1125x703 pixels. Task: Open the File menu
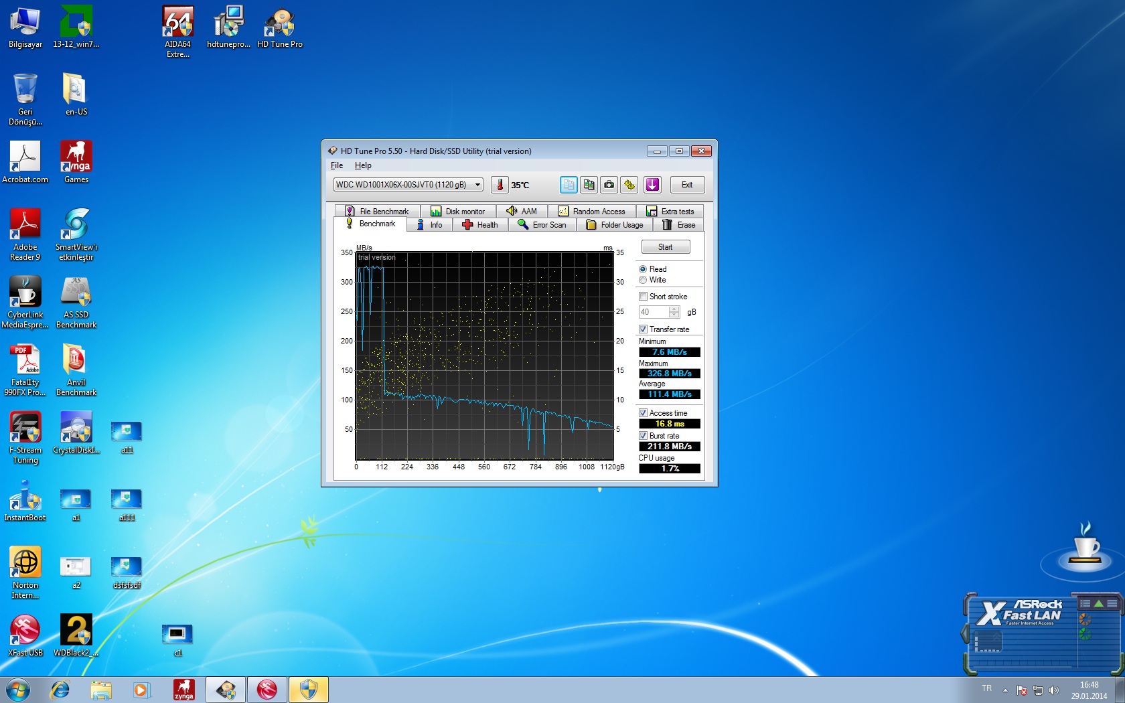pos(336,165)
